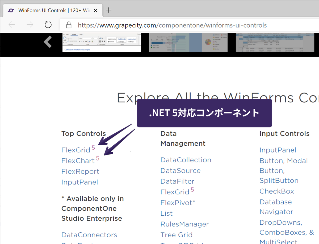Open FlexGrid link under Top Controls

coord(76,150)
